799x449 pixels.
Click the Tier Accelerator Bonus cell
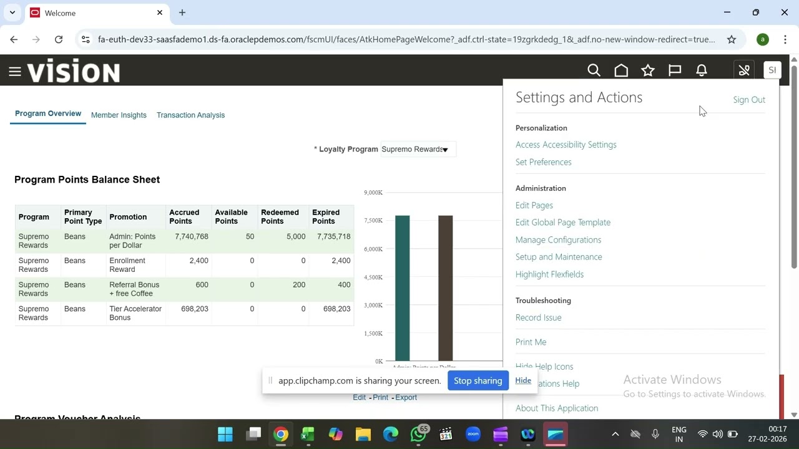(x=135, y=313)
